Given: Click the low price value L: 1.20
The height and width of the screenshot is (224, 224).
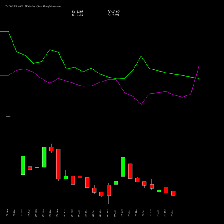Looking at the screenshot, I should click(113, 15).
